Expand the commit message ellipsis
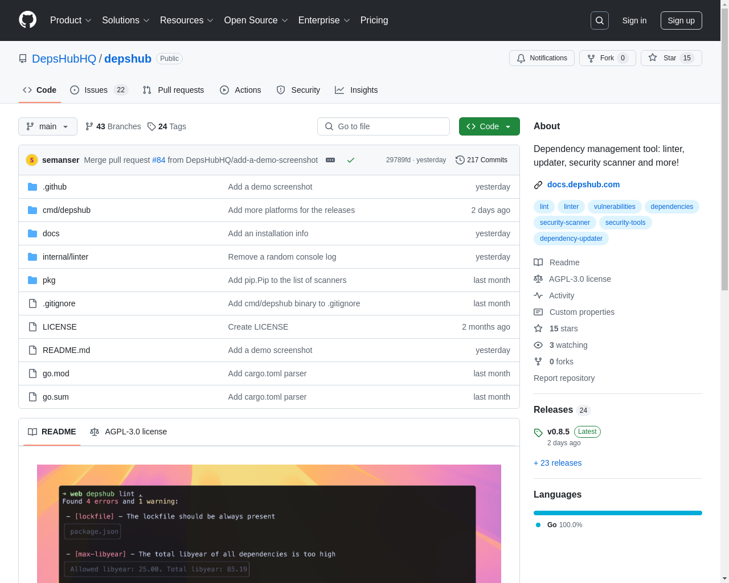 [x=330, y=160]
